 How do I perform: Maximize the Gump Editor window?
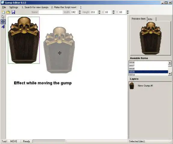pyautogui.click(x=166, y=2)
